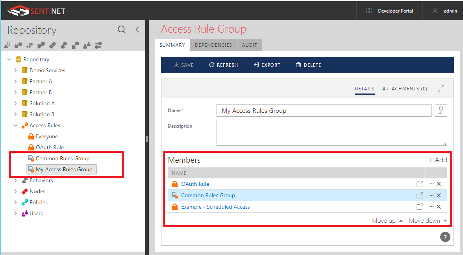Click the padlocks icon in the repository toolbar

coord(18,45)
